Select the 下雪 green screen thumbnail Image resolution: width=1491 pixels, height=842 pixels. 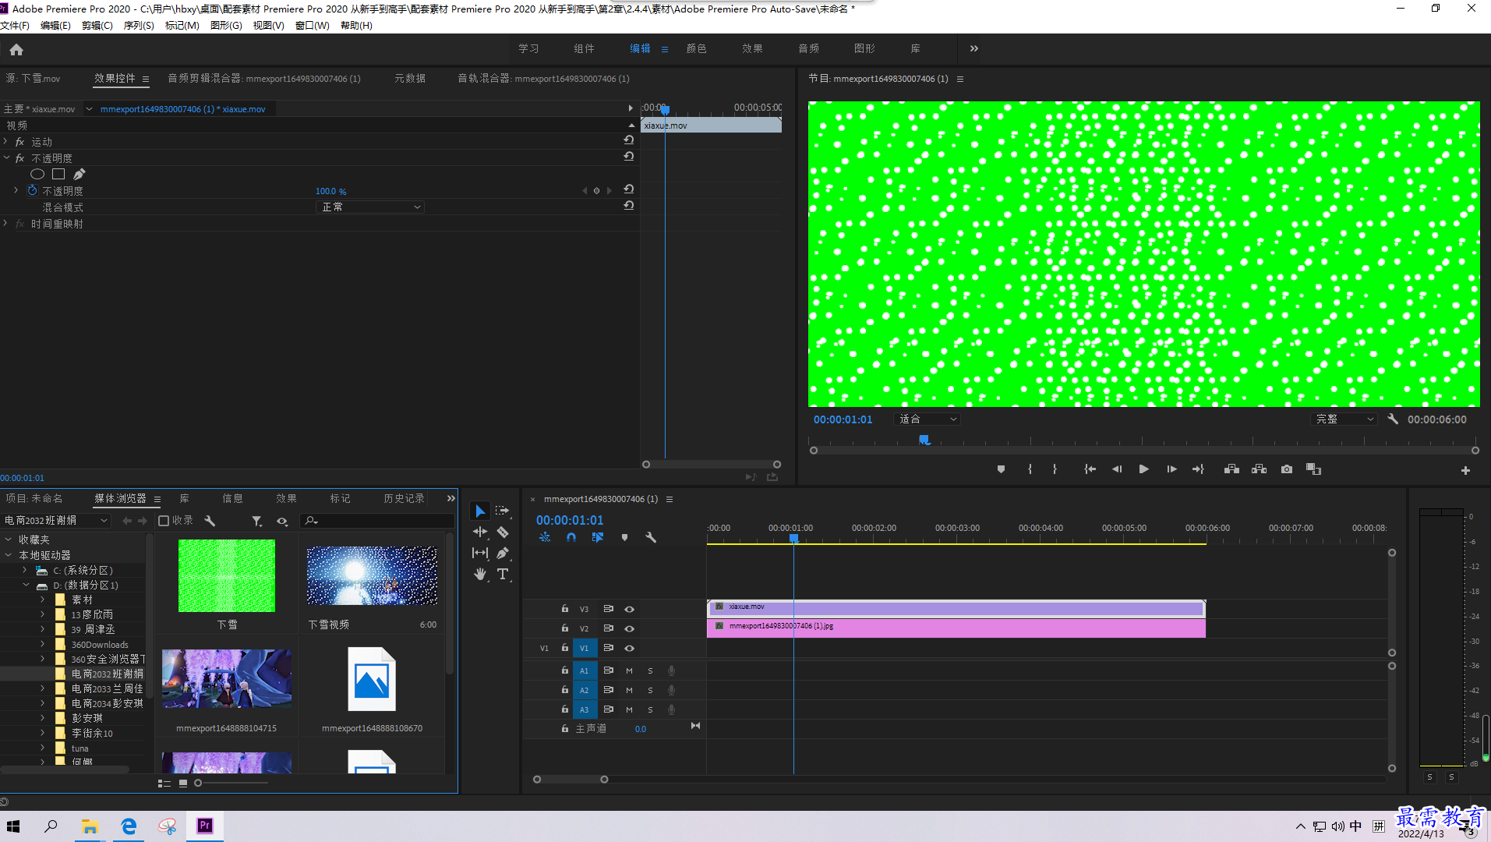click(x=227, y=575)
